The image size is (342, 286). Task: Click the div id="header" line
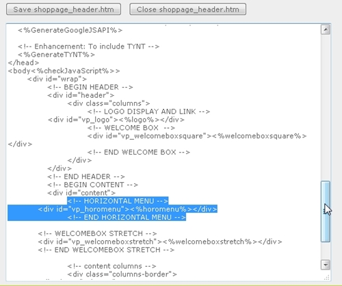[x=81, y=95]
